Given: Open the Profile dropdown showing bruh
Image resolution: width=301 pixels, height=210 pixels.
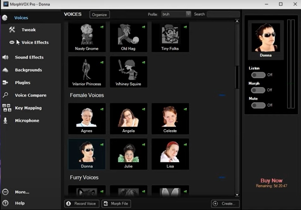Looking at the screenshot, I should click(x=176, y=14).
